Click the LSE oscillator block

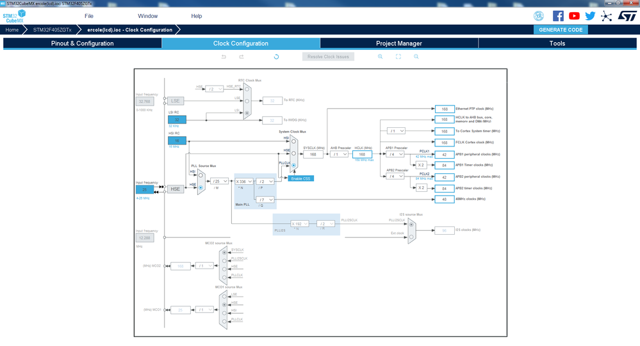pyautogui.click(x=176, y=100)
